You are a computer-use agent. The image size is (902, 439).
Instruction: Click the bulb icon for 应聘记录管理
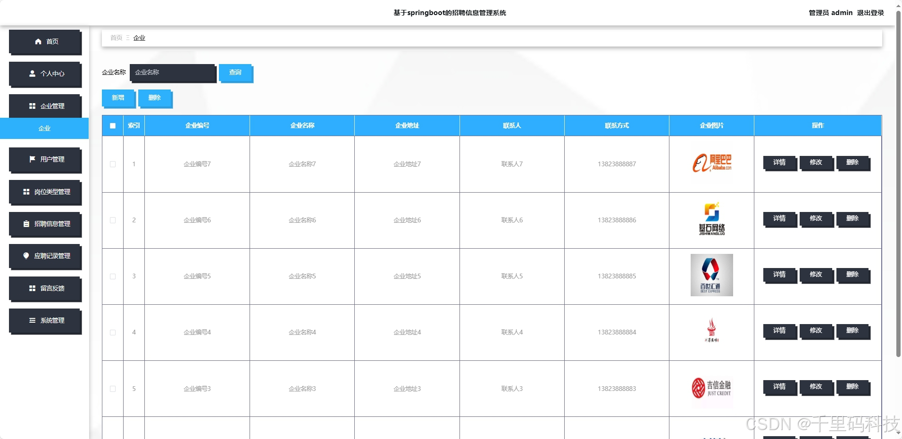click(x=26, y=256)
